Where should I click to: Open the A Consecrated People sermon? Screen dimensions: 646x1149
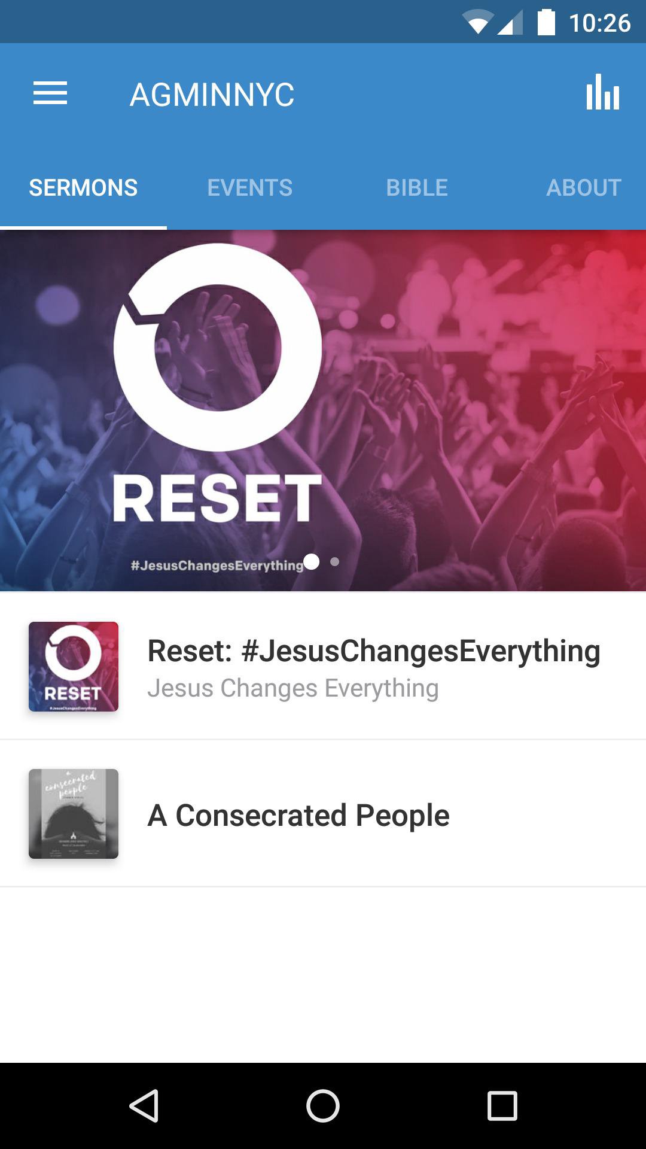pos(298,815)
